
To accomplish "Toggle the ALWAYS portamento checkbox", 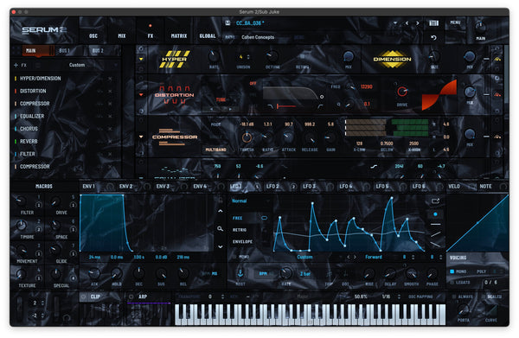I will [454, 297].
